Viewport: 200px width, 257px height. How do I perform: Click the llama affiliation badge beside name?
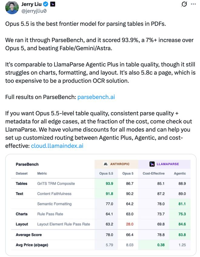[52, 4]
